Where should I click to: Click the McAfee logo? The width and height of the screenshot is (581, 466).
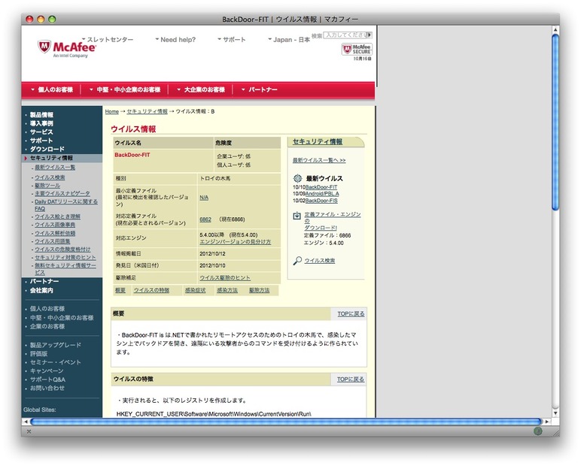tap(67, 49)
